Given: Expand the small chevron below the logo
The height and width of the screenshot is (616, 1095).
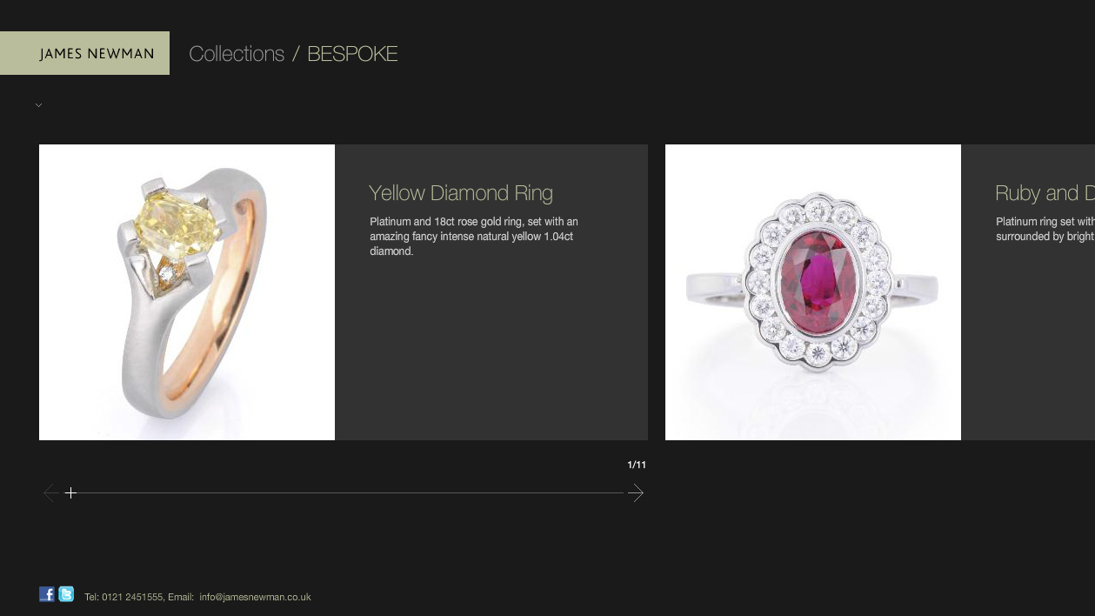Looking at the screenshot, I should 38,105.
